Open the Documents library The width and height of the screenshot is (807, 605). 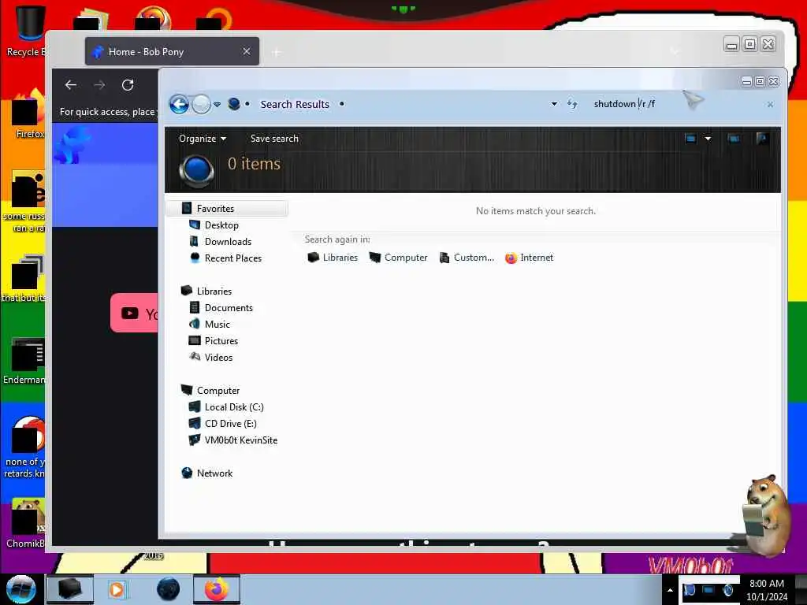point(229,308)
